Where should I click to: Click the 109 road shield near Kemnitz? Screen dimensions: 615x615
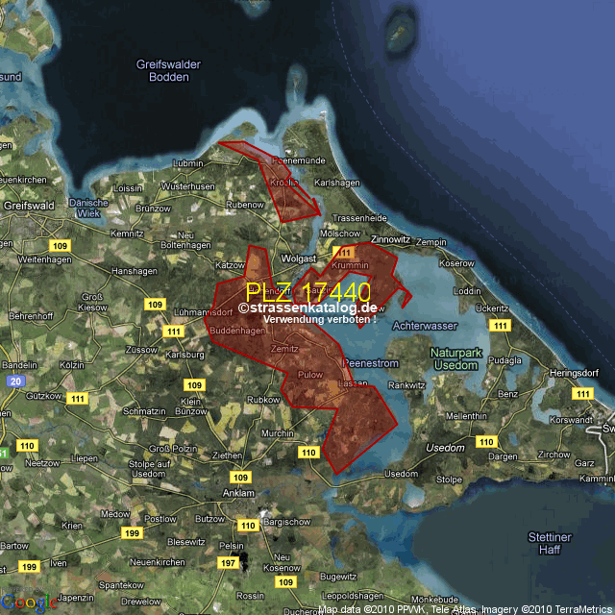[x=61, y=247]
